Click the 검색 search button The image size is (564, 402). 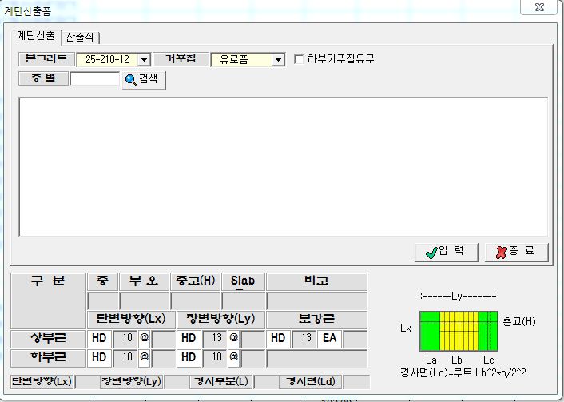tap(144, 80)
